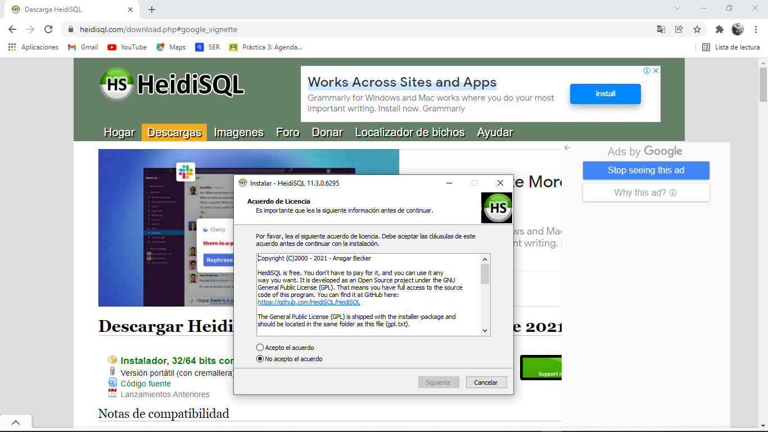Screen dimensions: 768x432
Task: Click the share page icon
Action: tap(680, 29)
